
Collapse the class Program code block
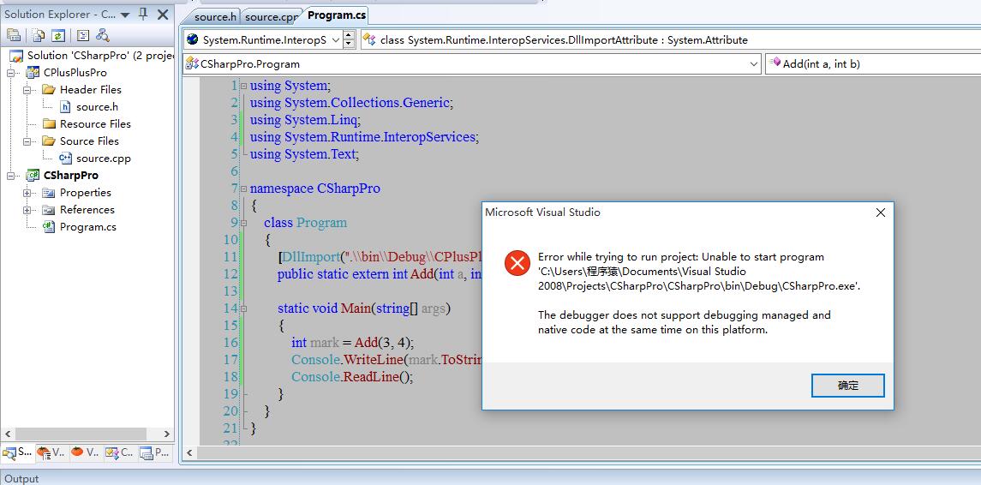[244, 223]
